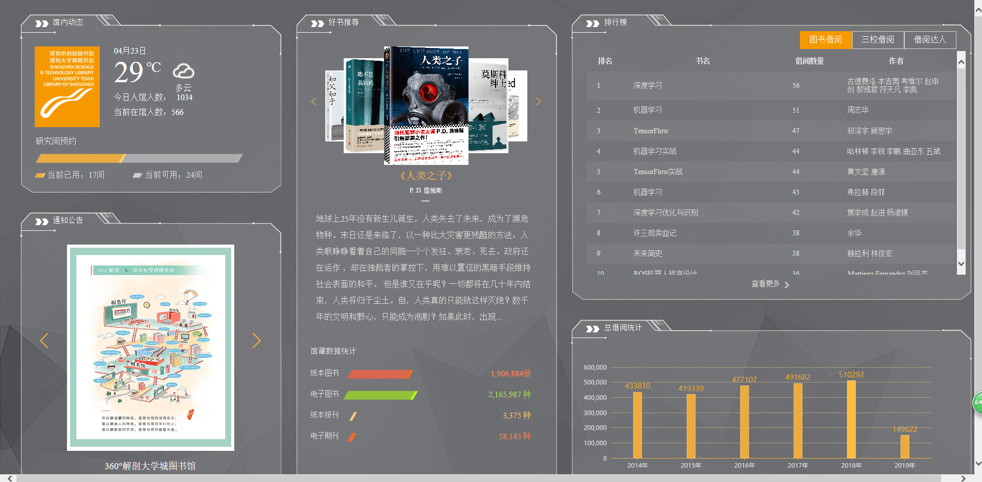
Task: Show next recommended book arrow
Action: 538,102
